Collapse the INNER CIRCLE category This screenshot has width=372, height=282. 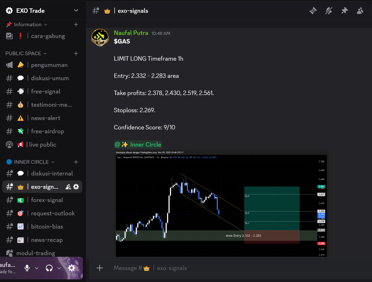click(x=31, y=162)
